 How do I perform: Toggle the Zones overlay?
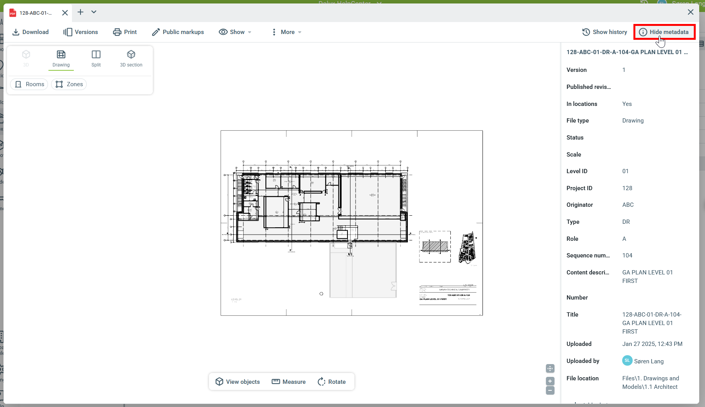[x=69, y=84]
